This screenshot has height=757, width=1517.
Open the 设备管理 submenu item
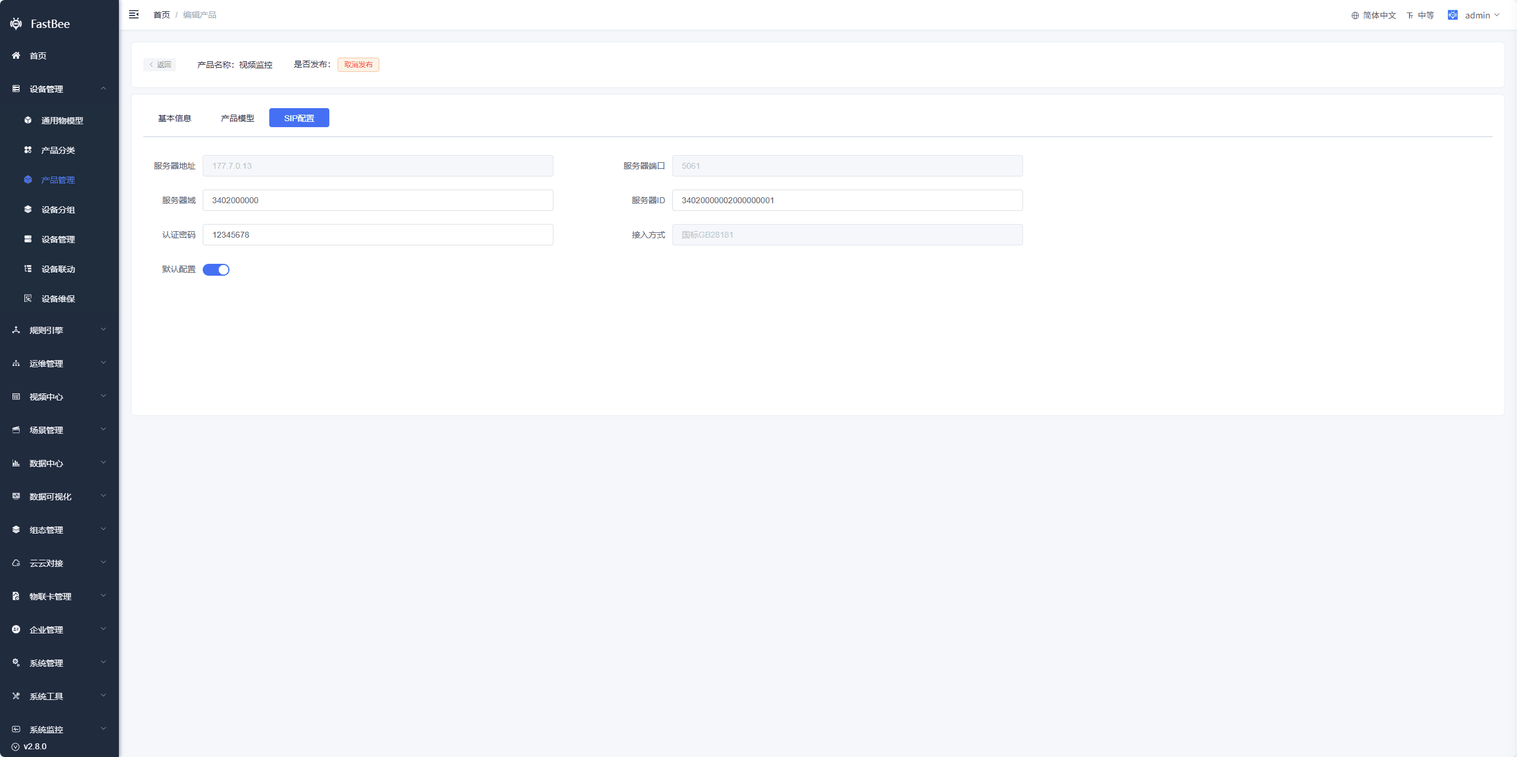pyautogui.click(x=59, y=239)
